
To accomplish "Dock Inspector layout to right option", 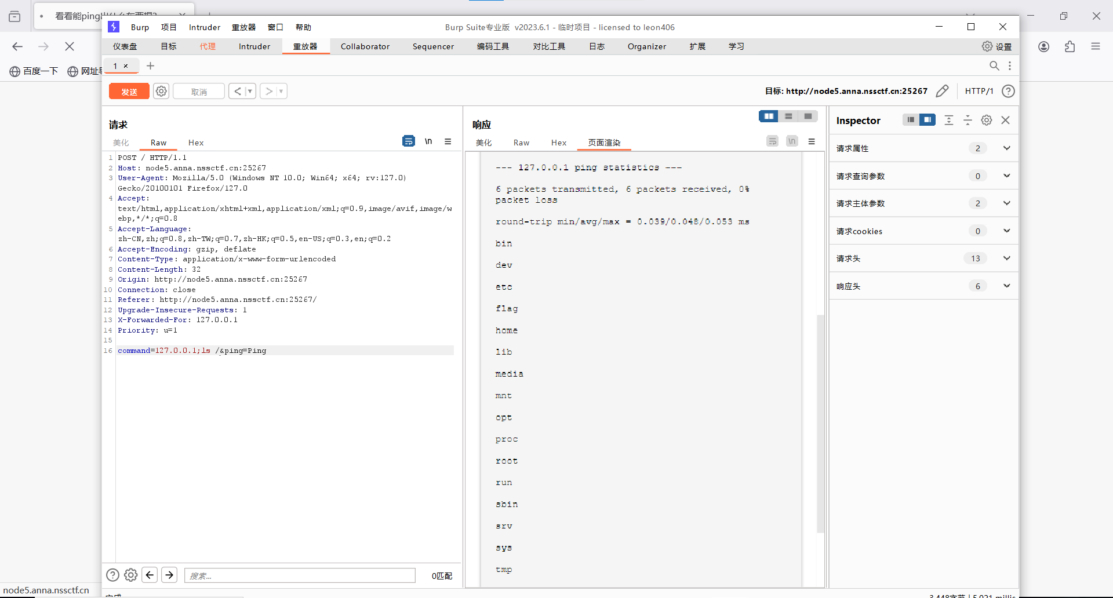I will coord(927,120).
